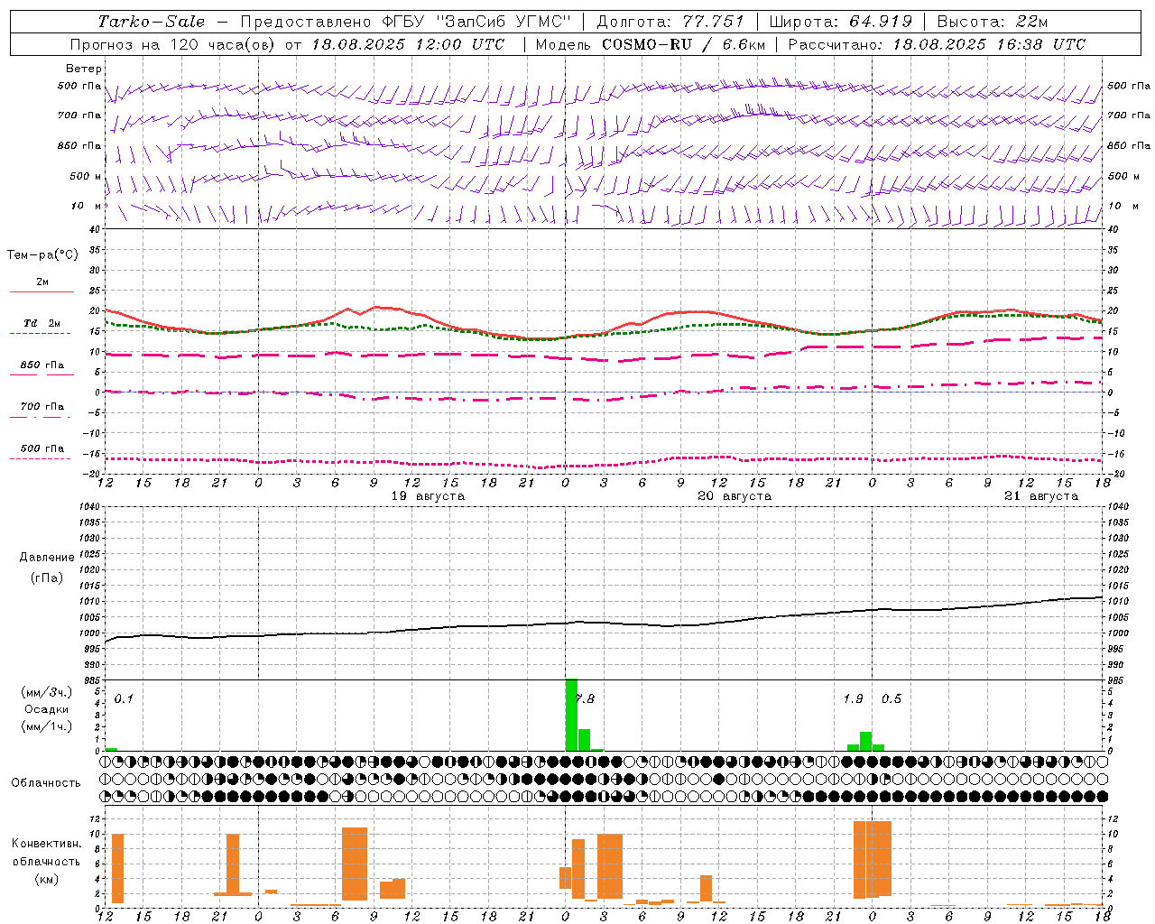Click the '500 гПа' temperature legend entry

point(42,448)
